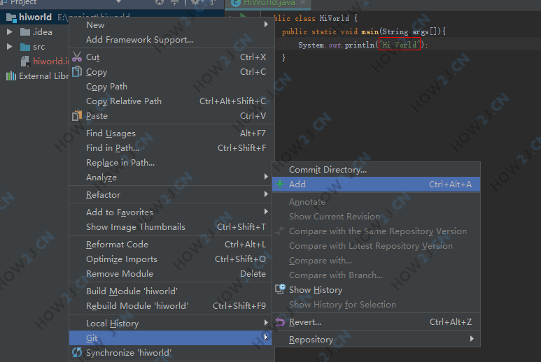Select hiworld.iml in project tree
The height and width of the screenshot is (362, 541).
pos(51,61)
